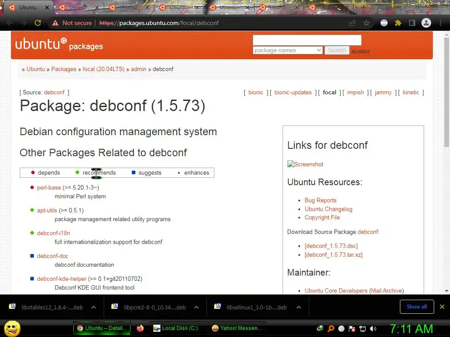Open the debconf-kde-helper package link
The height and width of the screenshot is (337, 450).
point(62,279)
